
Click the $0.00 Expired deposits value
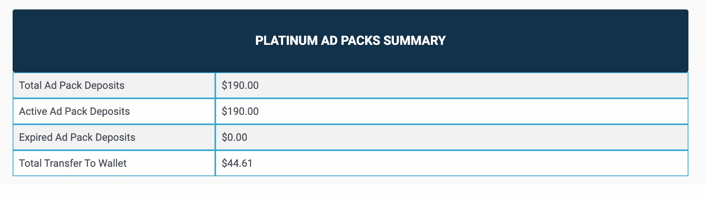(x=235, y=137)
